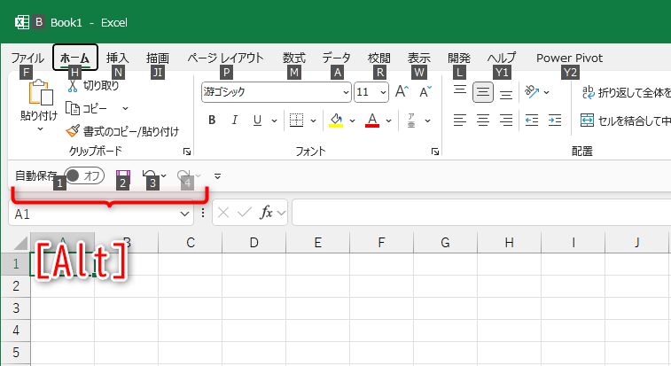This screenshot has height=366, width=671.
Task: Click the Excel logo in title bar
Action: tap(22, 22)
